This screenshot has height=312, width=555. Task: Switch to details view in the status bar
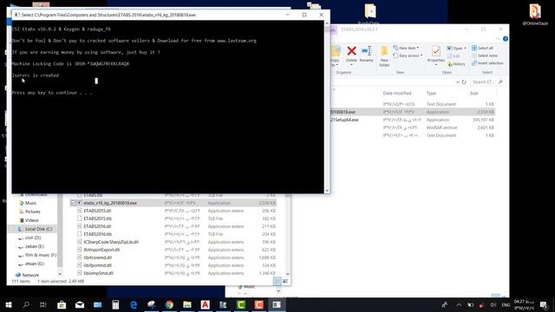point(277,281)
